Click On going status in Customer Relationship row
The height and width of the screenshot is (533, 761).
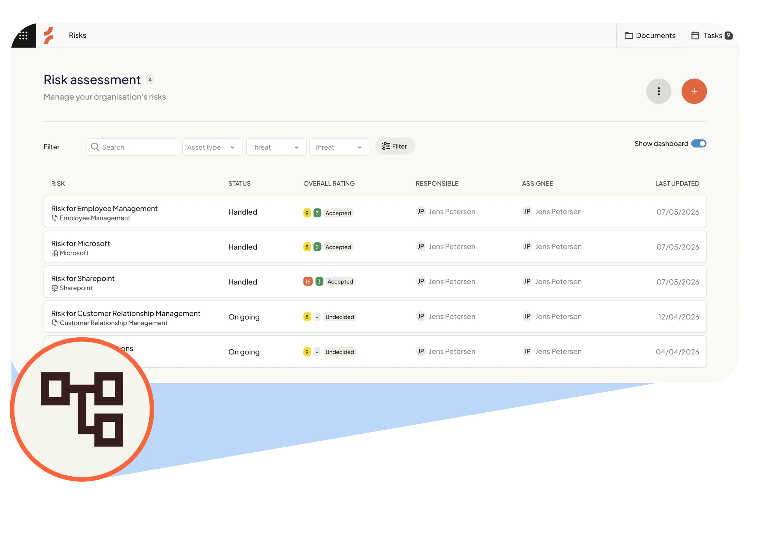click(244, 317)
